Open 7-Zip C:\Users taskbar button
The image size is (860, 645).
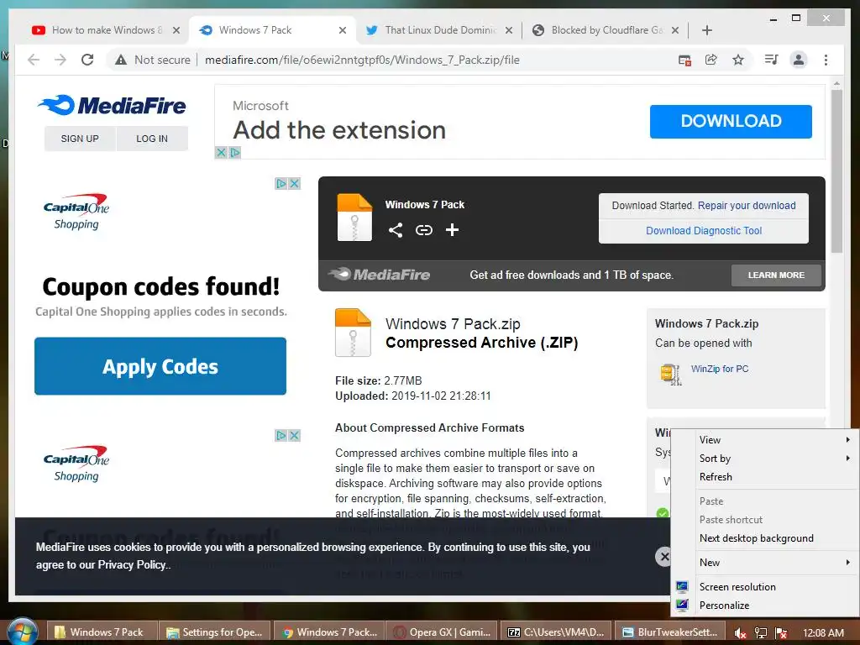tap(556, 632)
